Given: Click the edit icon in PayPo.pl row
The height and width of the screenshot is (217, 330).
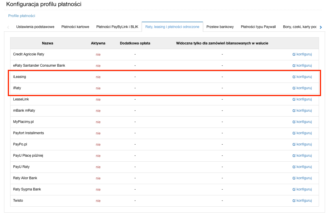Looking at the screenshot, I should pos(294,144).
